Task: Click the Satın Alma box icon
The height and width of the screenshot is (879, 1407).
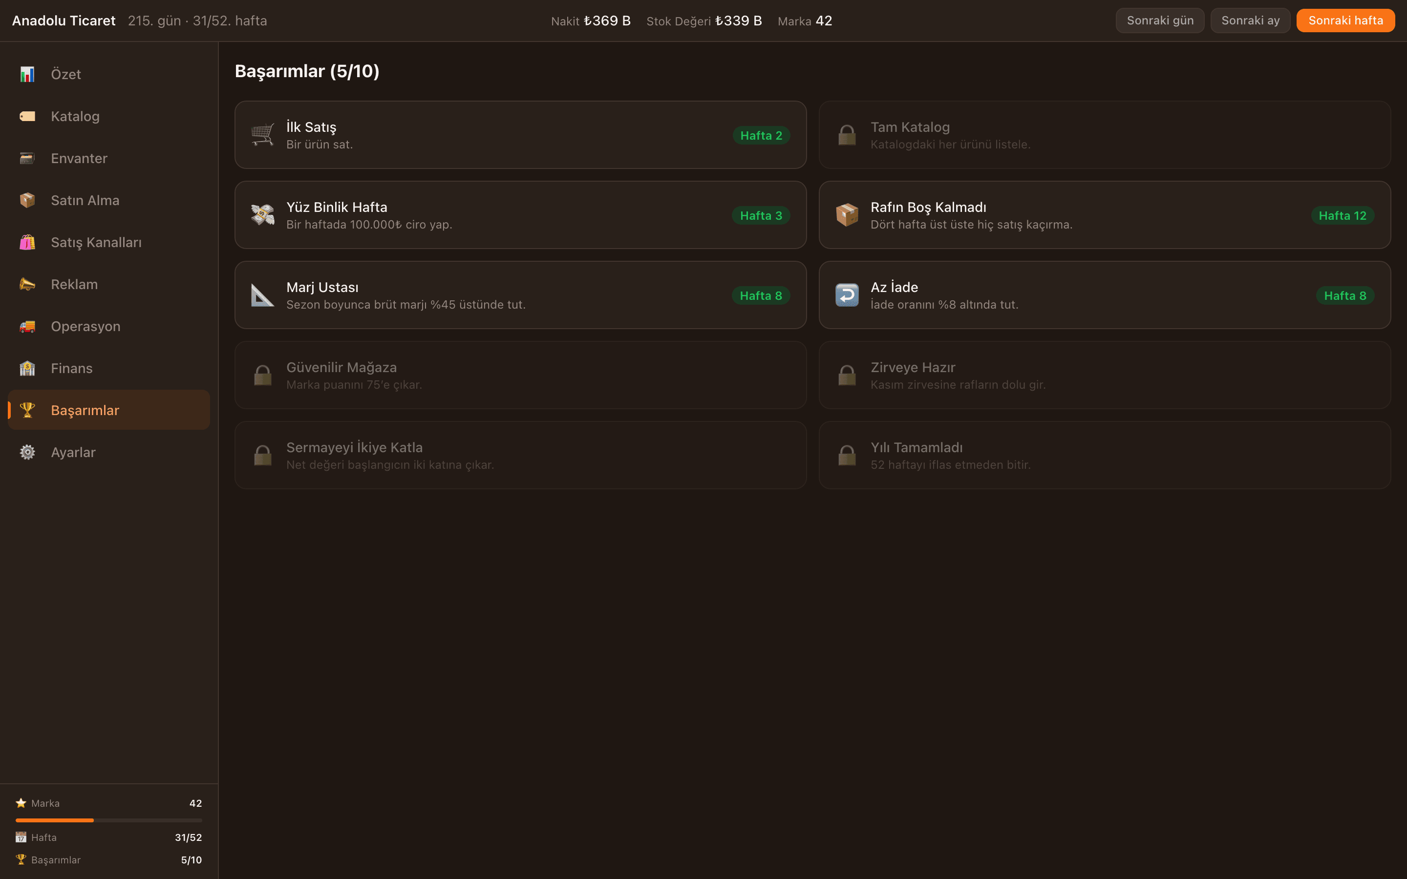Action: 27,200
